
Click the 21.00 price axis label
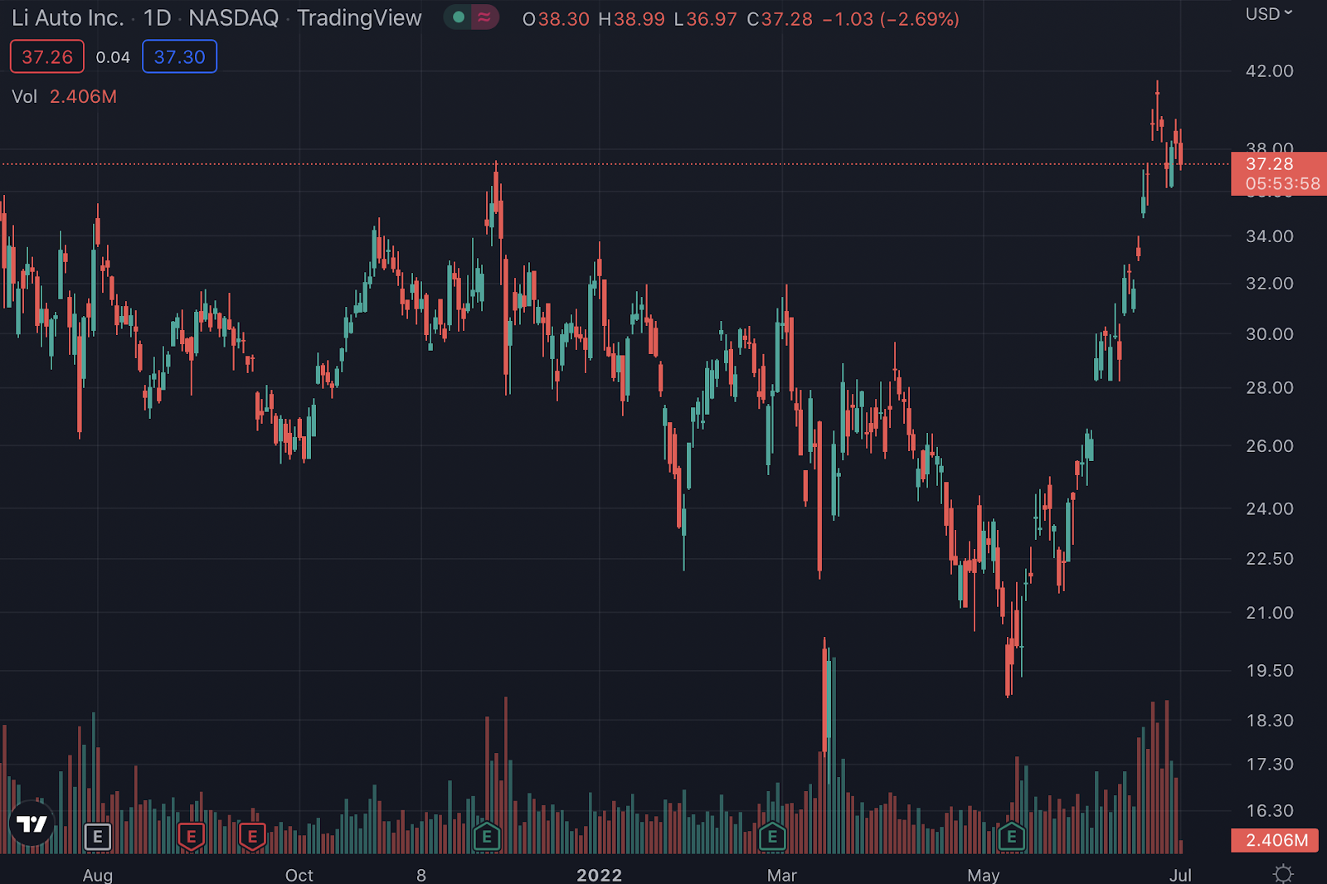pos(1269,613)
